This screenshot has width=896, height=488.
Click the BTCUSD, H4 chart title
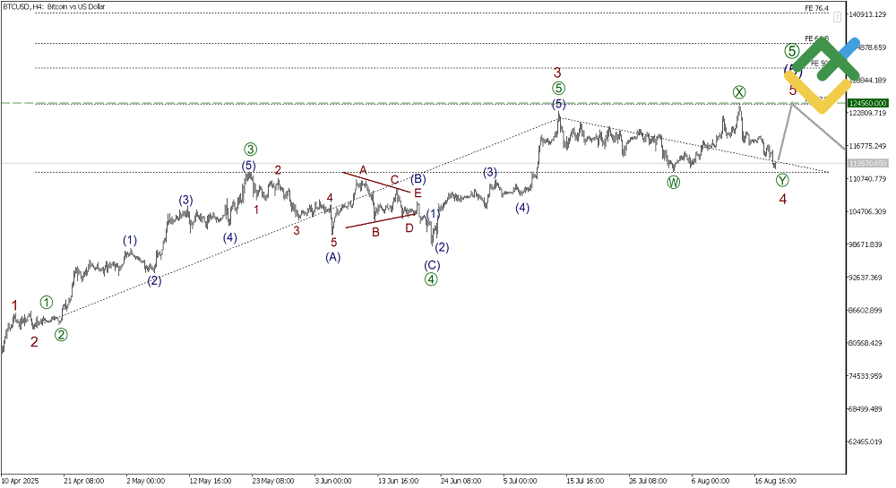click(54, 7)
